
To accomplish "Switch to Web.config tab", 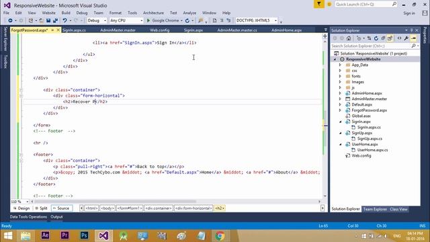I will point(160,30).
